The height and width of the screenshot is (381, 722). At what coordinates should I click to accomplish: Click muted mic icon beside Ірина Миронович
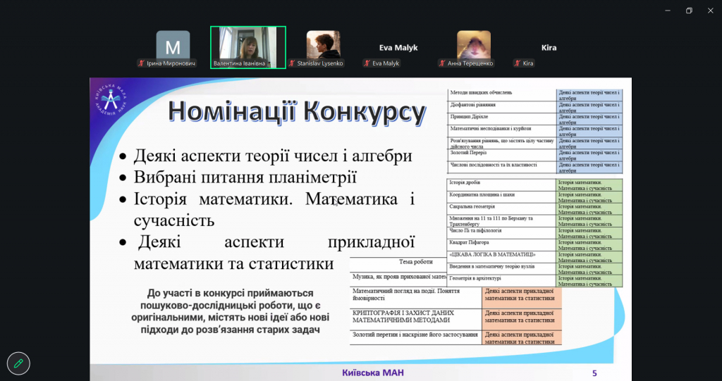click(x=142, y=63)
